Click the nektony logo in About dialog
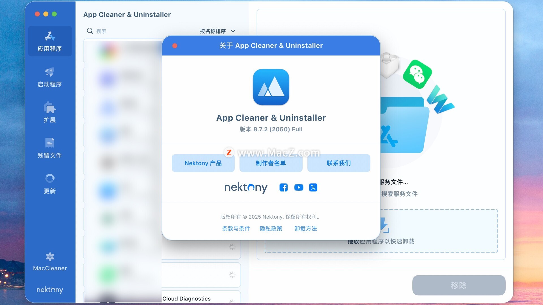The width and height of the screenshot is (543, 305). (x=246, y=188)
